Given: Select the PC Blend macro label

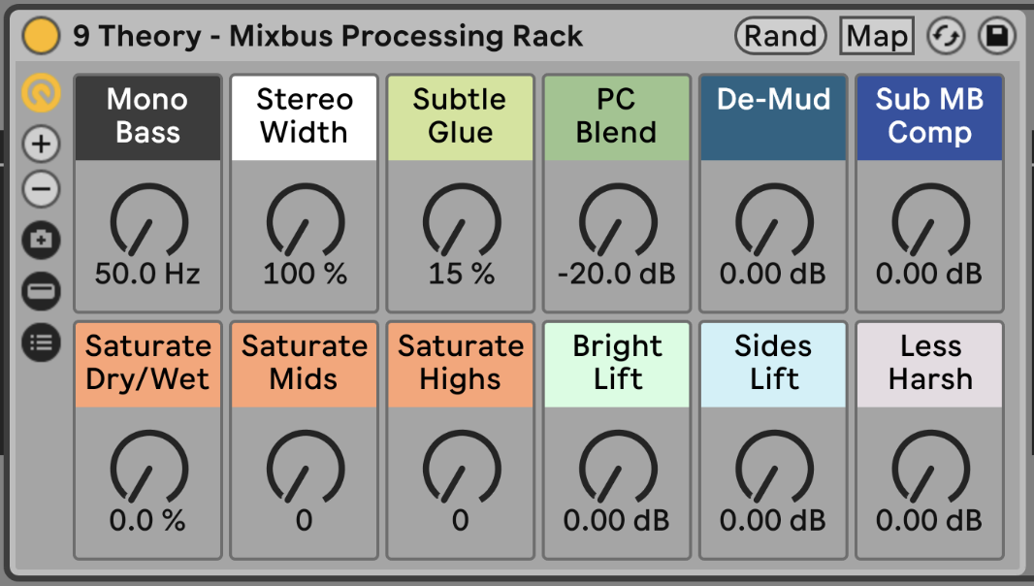Looking at the screenshot, I should (617, 117).
